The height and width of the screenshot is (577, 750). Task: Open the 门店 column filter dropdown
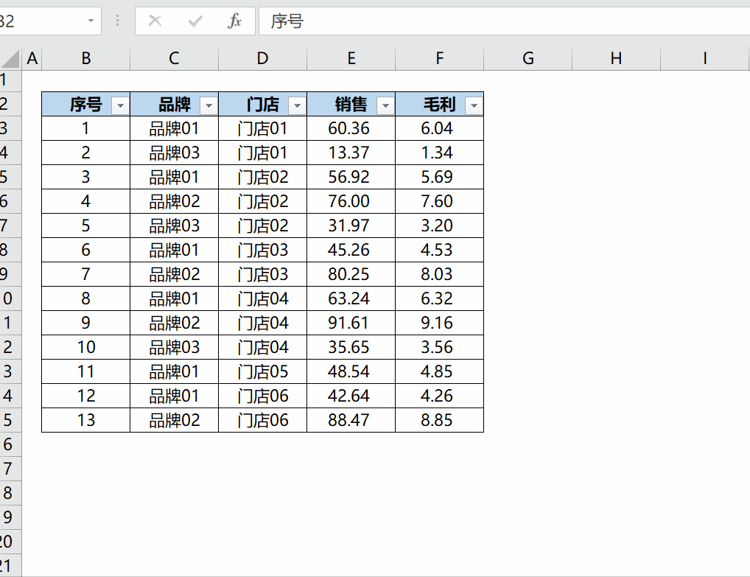coord(297,105)
